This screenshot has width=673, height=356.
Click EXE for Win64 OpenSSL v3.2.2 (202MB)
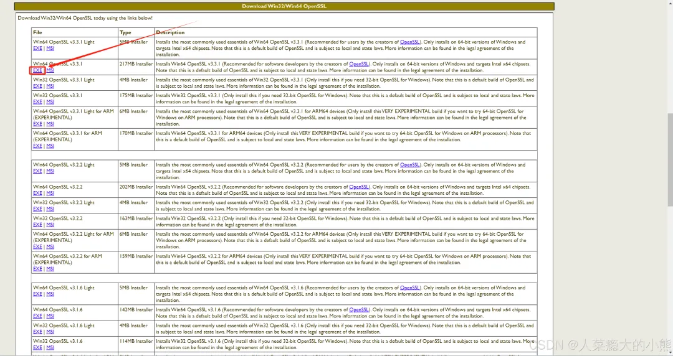[37, 194]
